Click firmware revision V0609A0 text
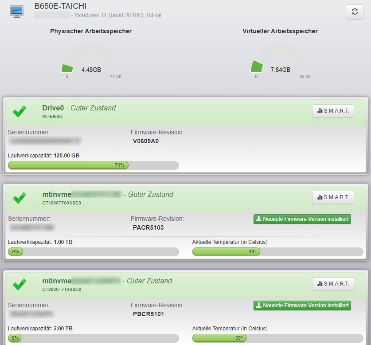The image size is (371, 345). click(x=145, y=141)
